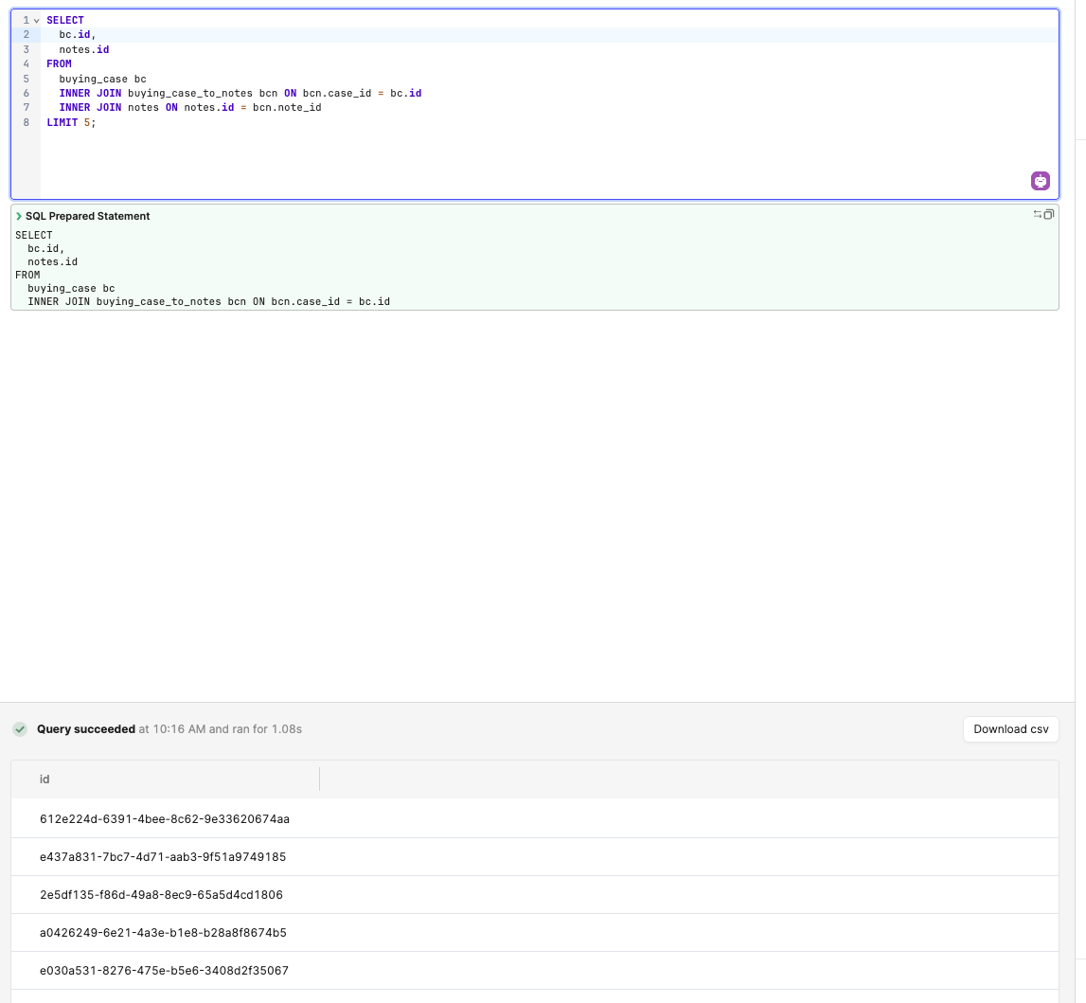This screenshot has width=1086, height=1003.
Task: Expand the SQL Prepared Statement section
Action: 20,217
